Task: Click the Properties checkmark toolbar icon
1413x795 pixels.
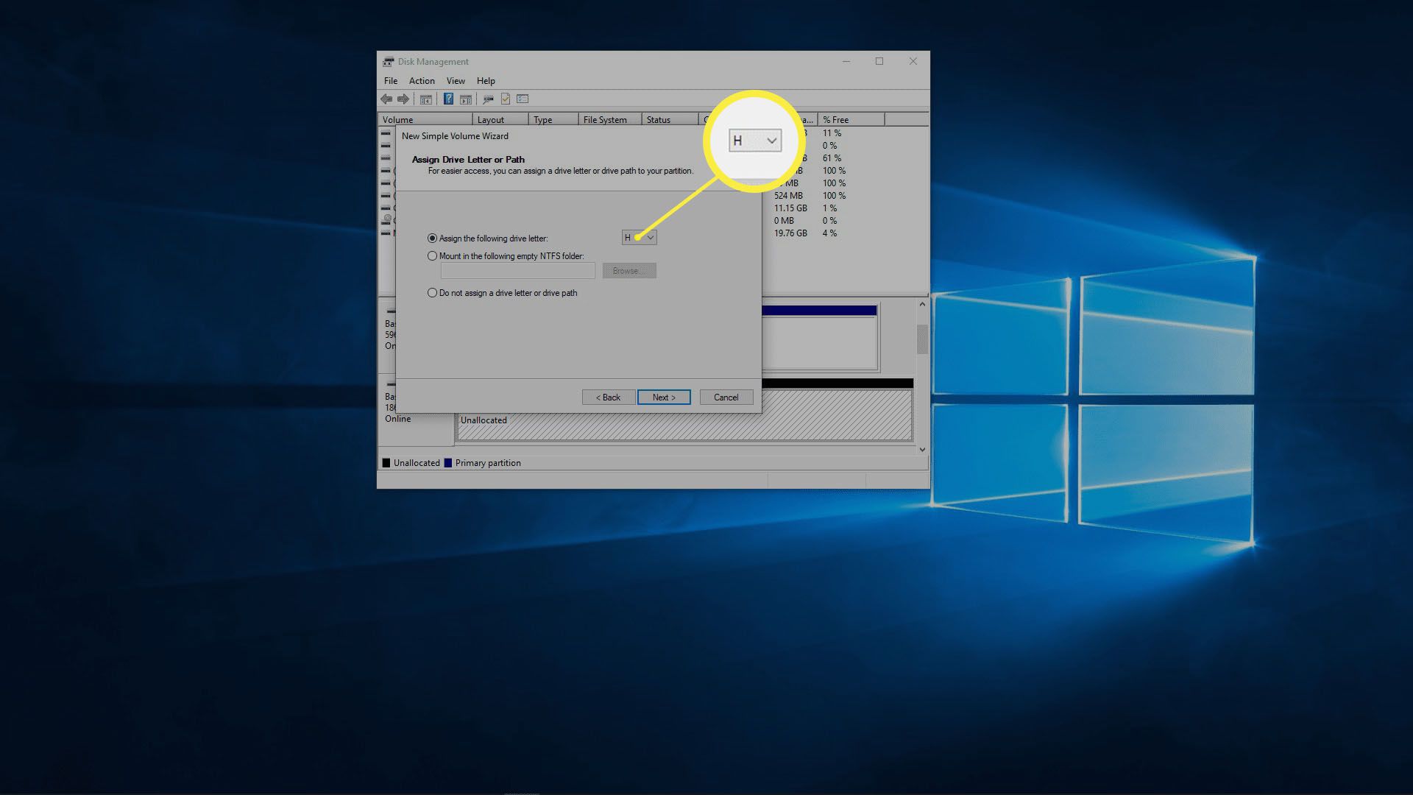Action: click(x=506, y=99)
